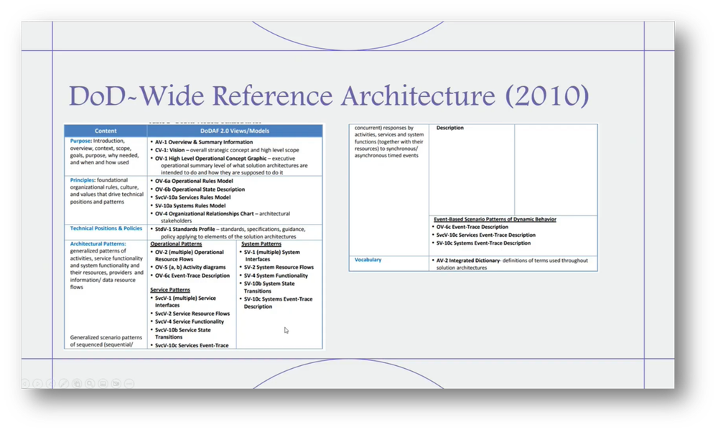
Task: Click SV-2 System Resource Flows
Action: coord(279,267)
